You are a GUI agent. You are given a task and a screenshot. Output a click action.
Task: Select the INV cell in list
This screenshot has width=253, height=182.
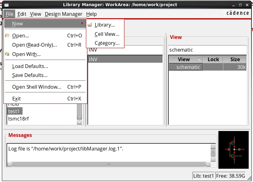click(125, 59)
